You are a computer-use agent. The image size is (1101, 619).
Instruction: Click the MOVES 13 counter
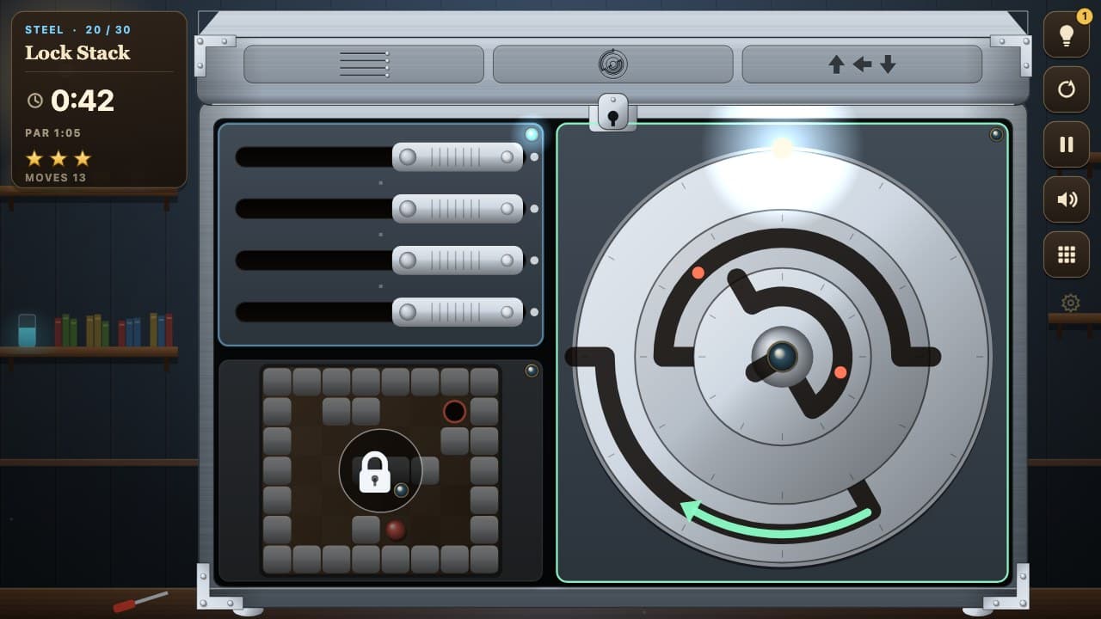(x=56, y=178)
